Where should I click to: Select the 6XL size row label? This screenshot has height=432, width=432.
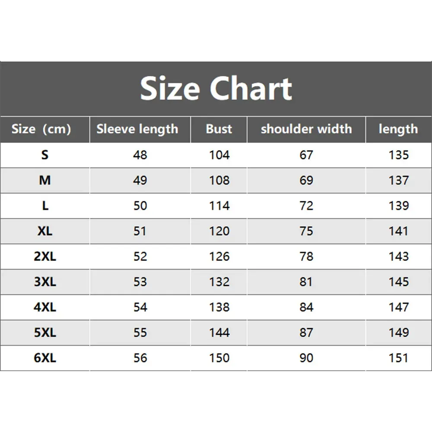point(45,358)
